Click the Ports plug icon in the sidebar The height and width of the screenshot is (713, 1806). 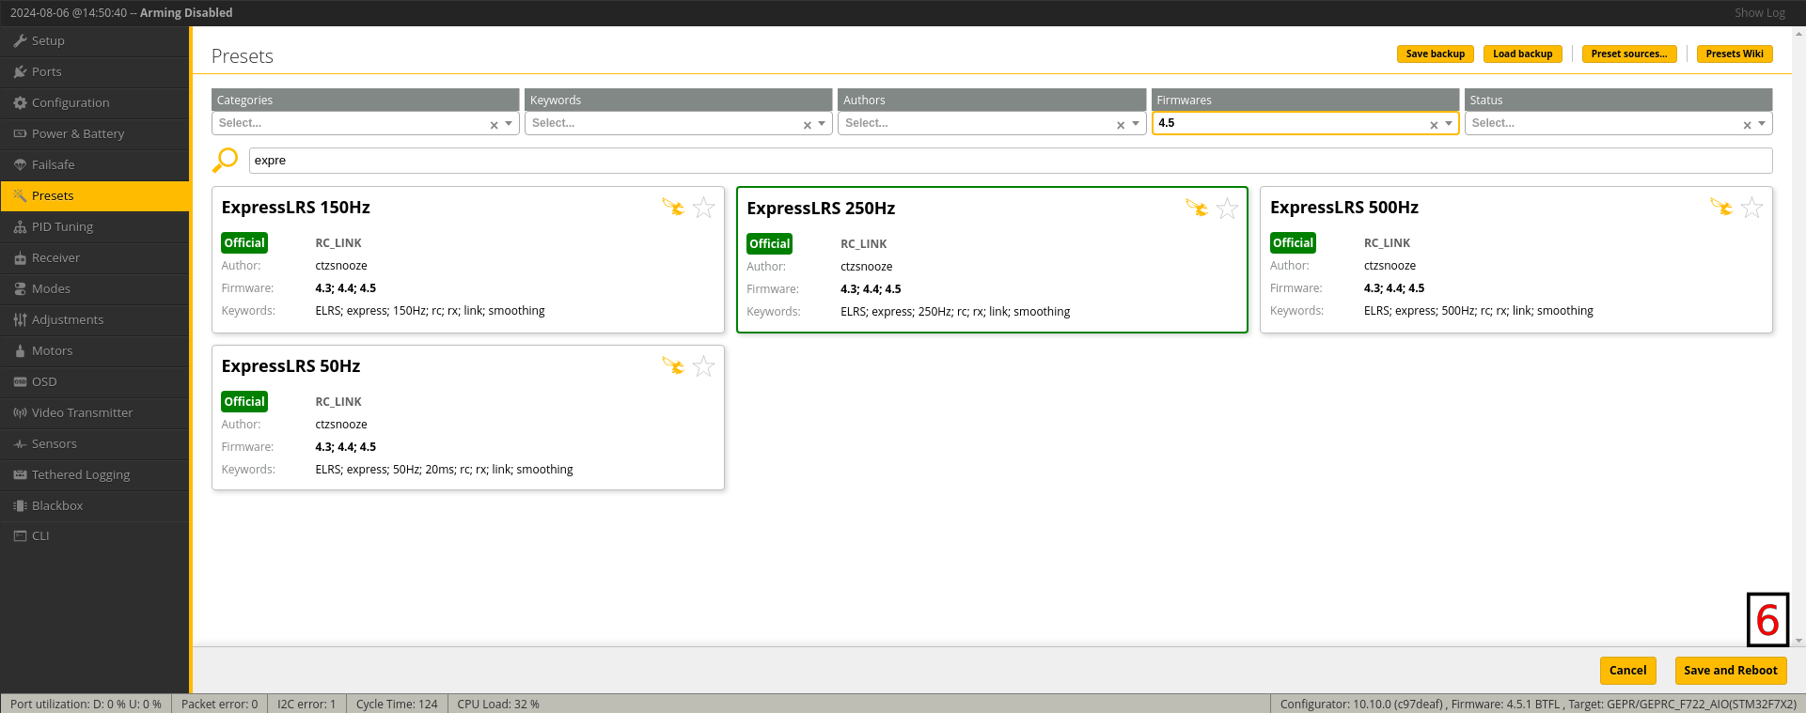coord(20,71)
